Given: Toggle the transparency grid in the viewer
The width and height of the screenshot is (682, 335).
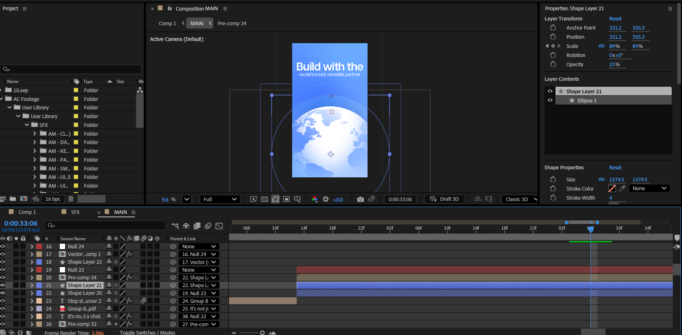Looking at the screenshot, I should click(x=264, y=199).
